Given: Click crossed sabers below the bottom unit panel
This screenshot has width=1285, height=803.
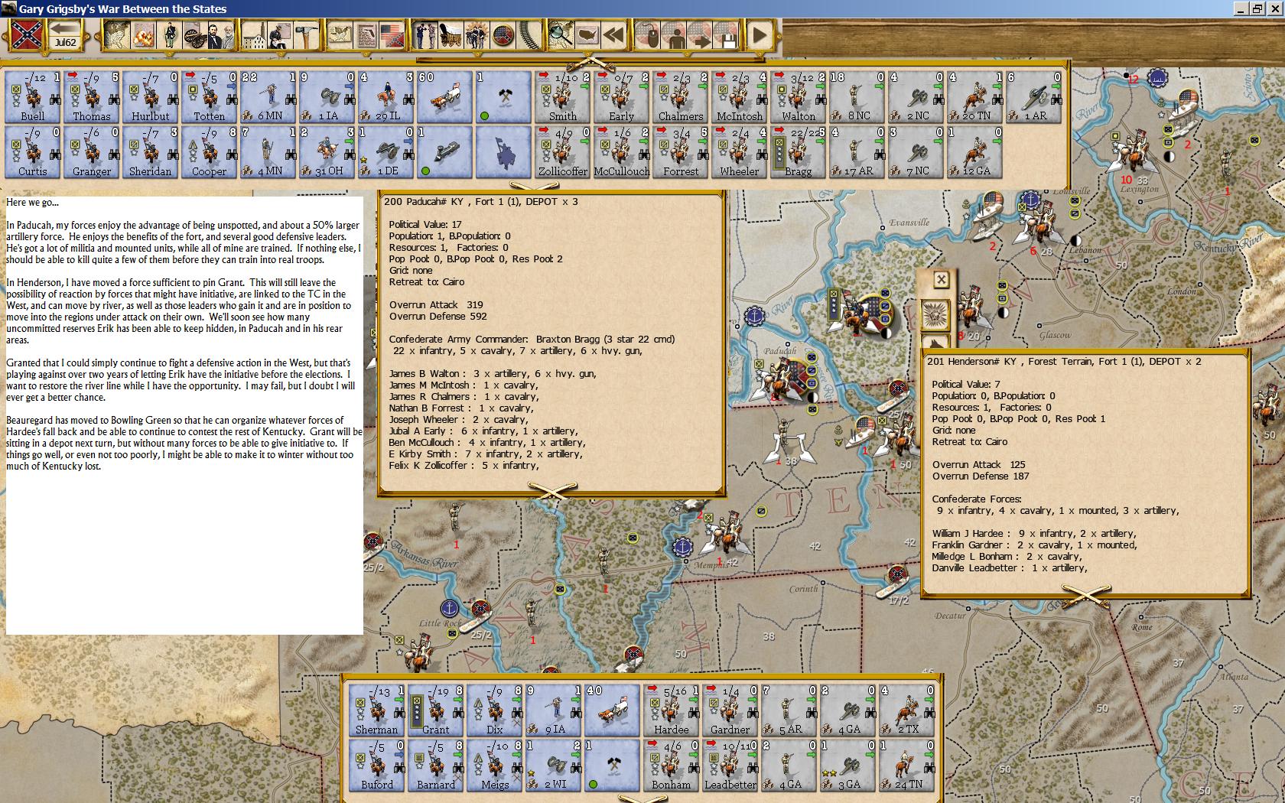Looking at the screenshot, I should [642, 798].
